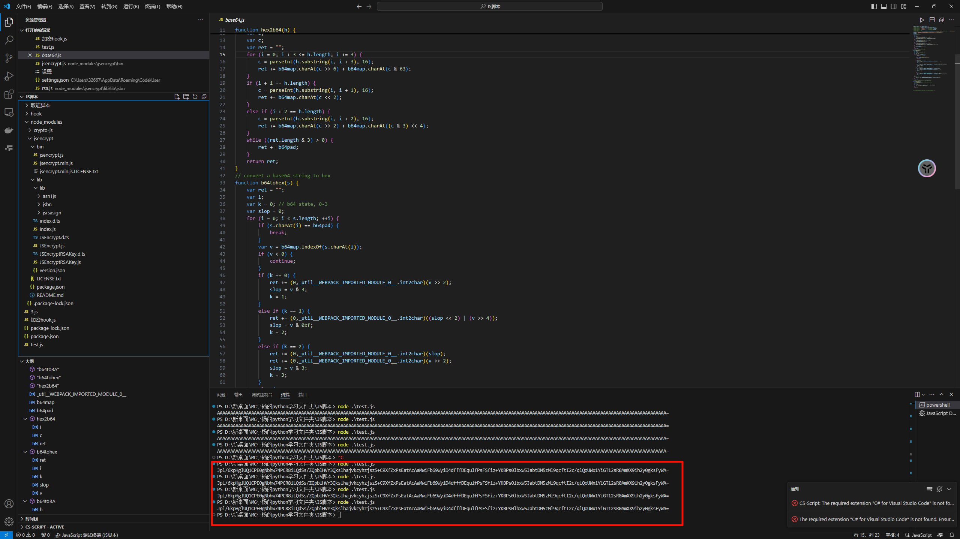Viewport: 960px width, 539px height.
Task: Click JavaScript language mode in status bar
Action: coord(921,535)
